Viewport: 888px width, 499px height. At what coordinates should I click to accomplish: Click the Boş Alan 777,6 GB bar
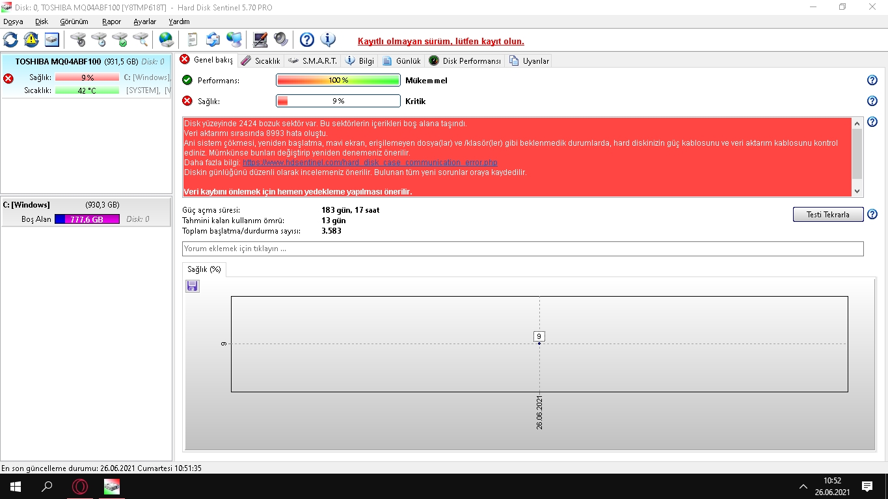click(x=87, y=219)
